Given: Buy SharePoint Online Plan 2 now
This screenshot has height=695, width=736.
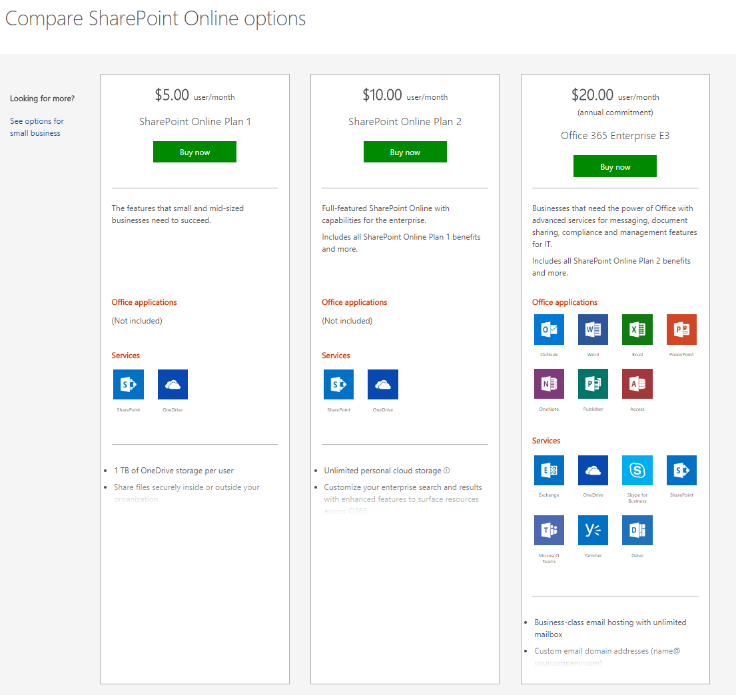Looking at the screenshot, I should pos(405,152).
